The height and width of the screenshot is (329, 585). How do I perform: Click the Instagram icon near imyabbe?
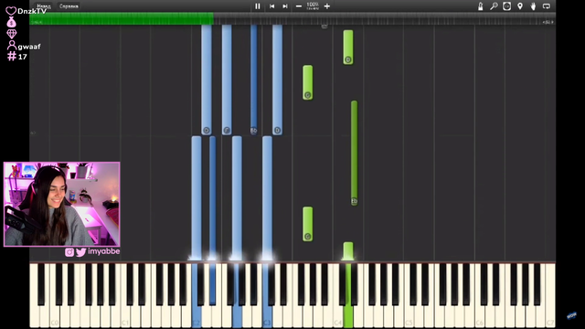coord(69,252)
